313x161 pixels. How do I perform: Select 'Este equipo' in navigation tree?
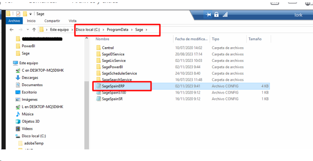(x=29, y=63)
